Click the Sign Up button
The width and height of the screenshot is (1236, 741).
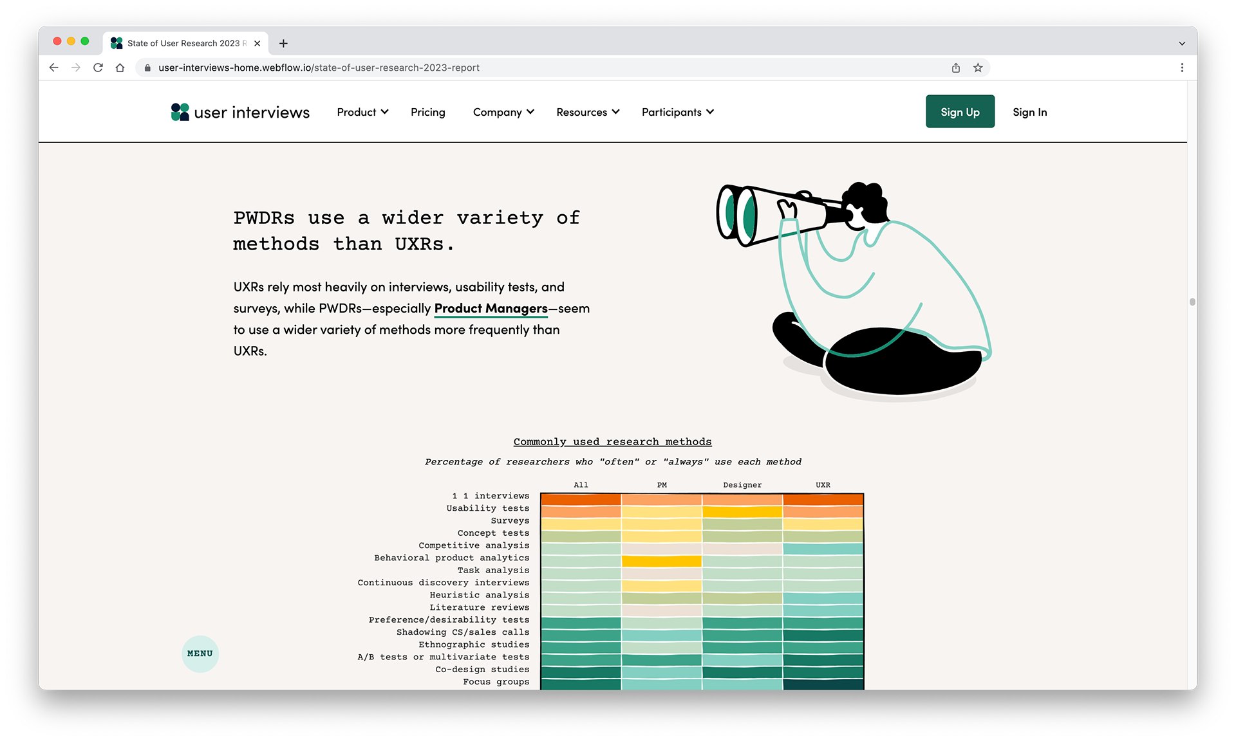coord(960,111)
